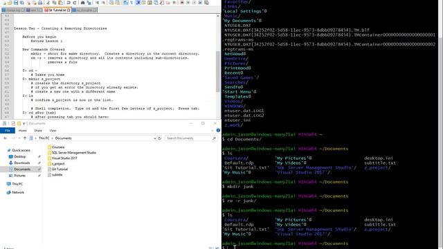Open the Quick Access Toolbar dropdown in Explorer
Viewport: 443px width, 249px height.
coord(24,123)
